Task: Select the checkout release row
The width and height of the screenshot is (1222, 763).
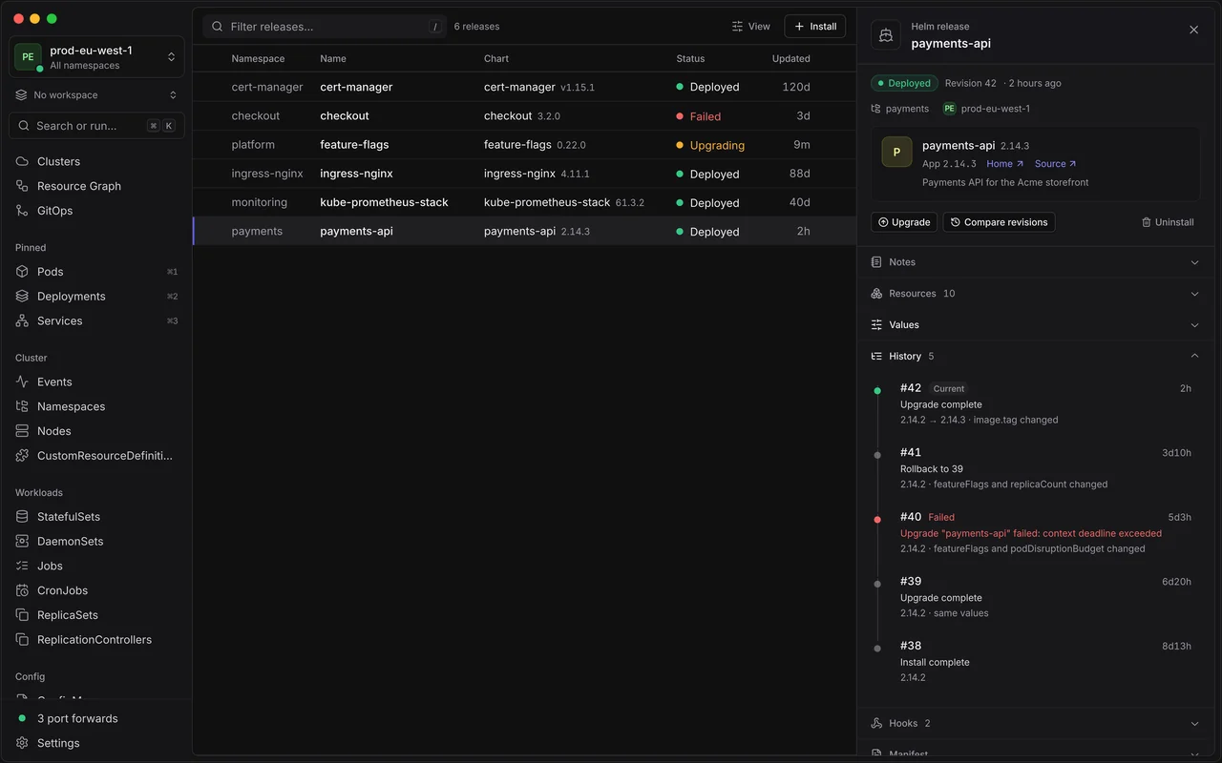Action: click(524, 116)
